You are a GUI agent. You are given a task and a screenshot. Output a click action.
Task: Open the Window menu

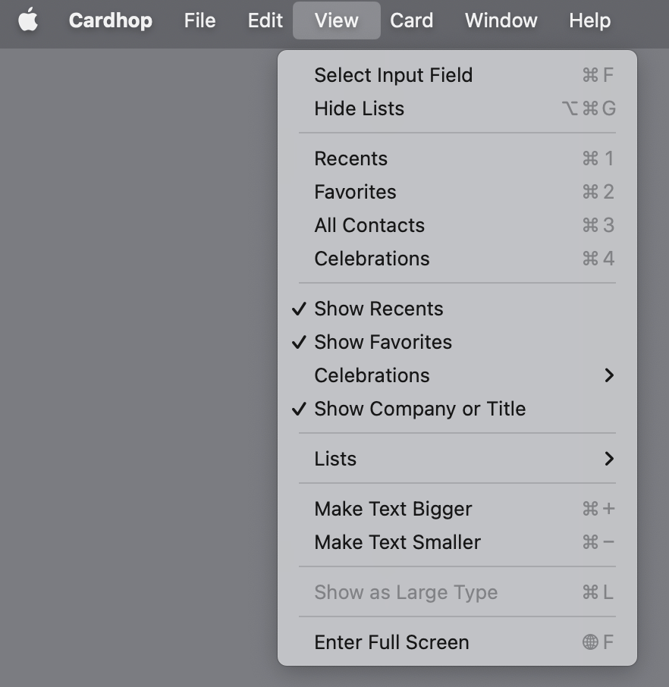[501, 20]
